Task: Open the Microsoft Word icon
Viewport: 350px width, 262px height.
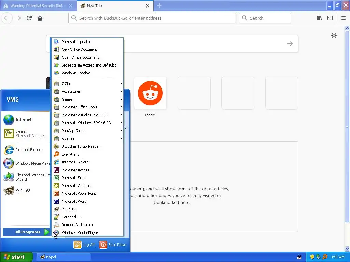Action: 56,201
